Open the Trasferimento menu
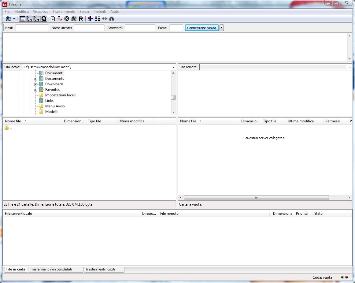The width and height of the screenshot is (355, 283). [x=64, y=12]
